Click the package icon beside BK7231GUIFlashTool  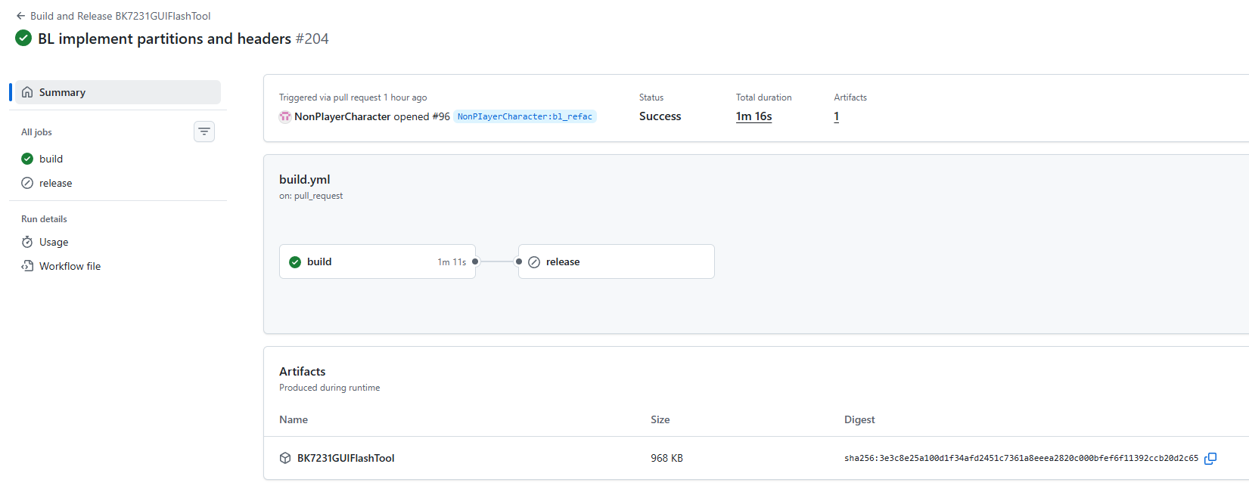(x=285, y=458)
